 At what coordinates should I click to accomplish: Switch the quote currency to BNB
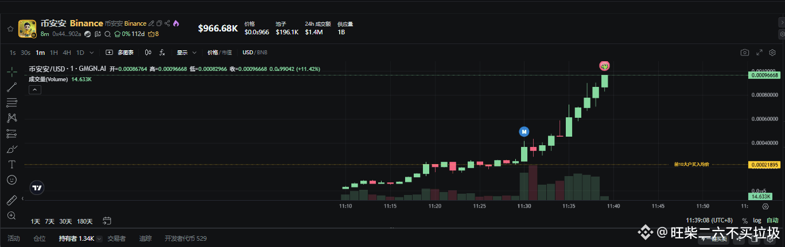tap(262, 53)
